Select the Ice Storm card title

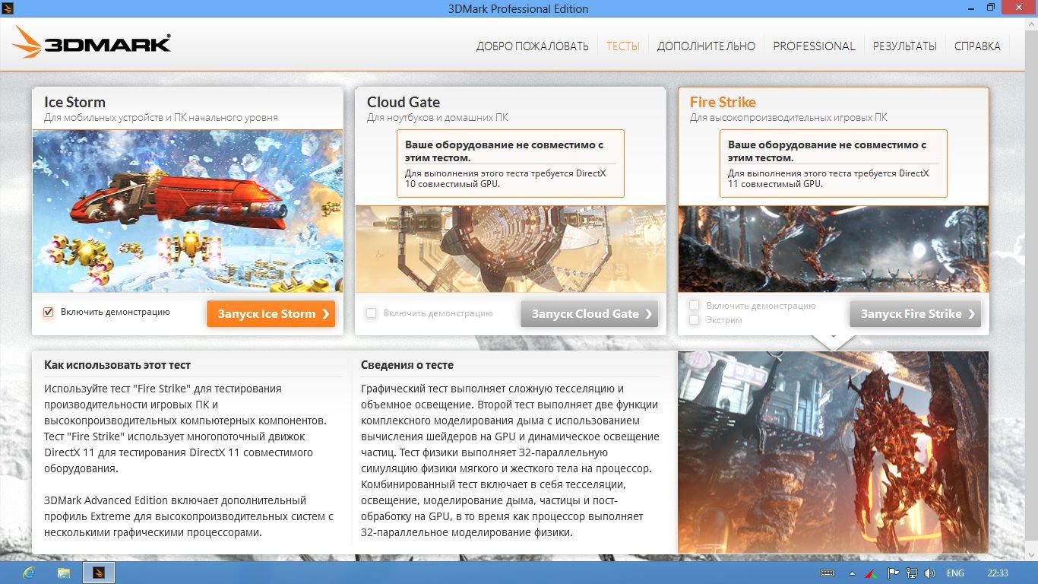pyautogui.click(x=74, y=103)
